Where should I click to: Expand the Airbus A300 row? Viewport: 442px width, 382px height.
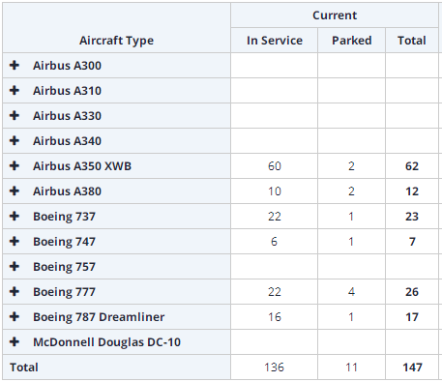[x=15, y=65]
